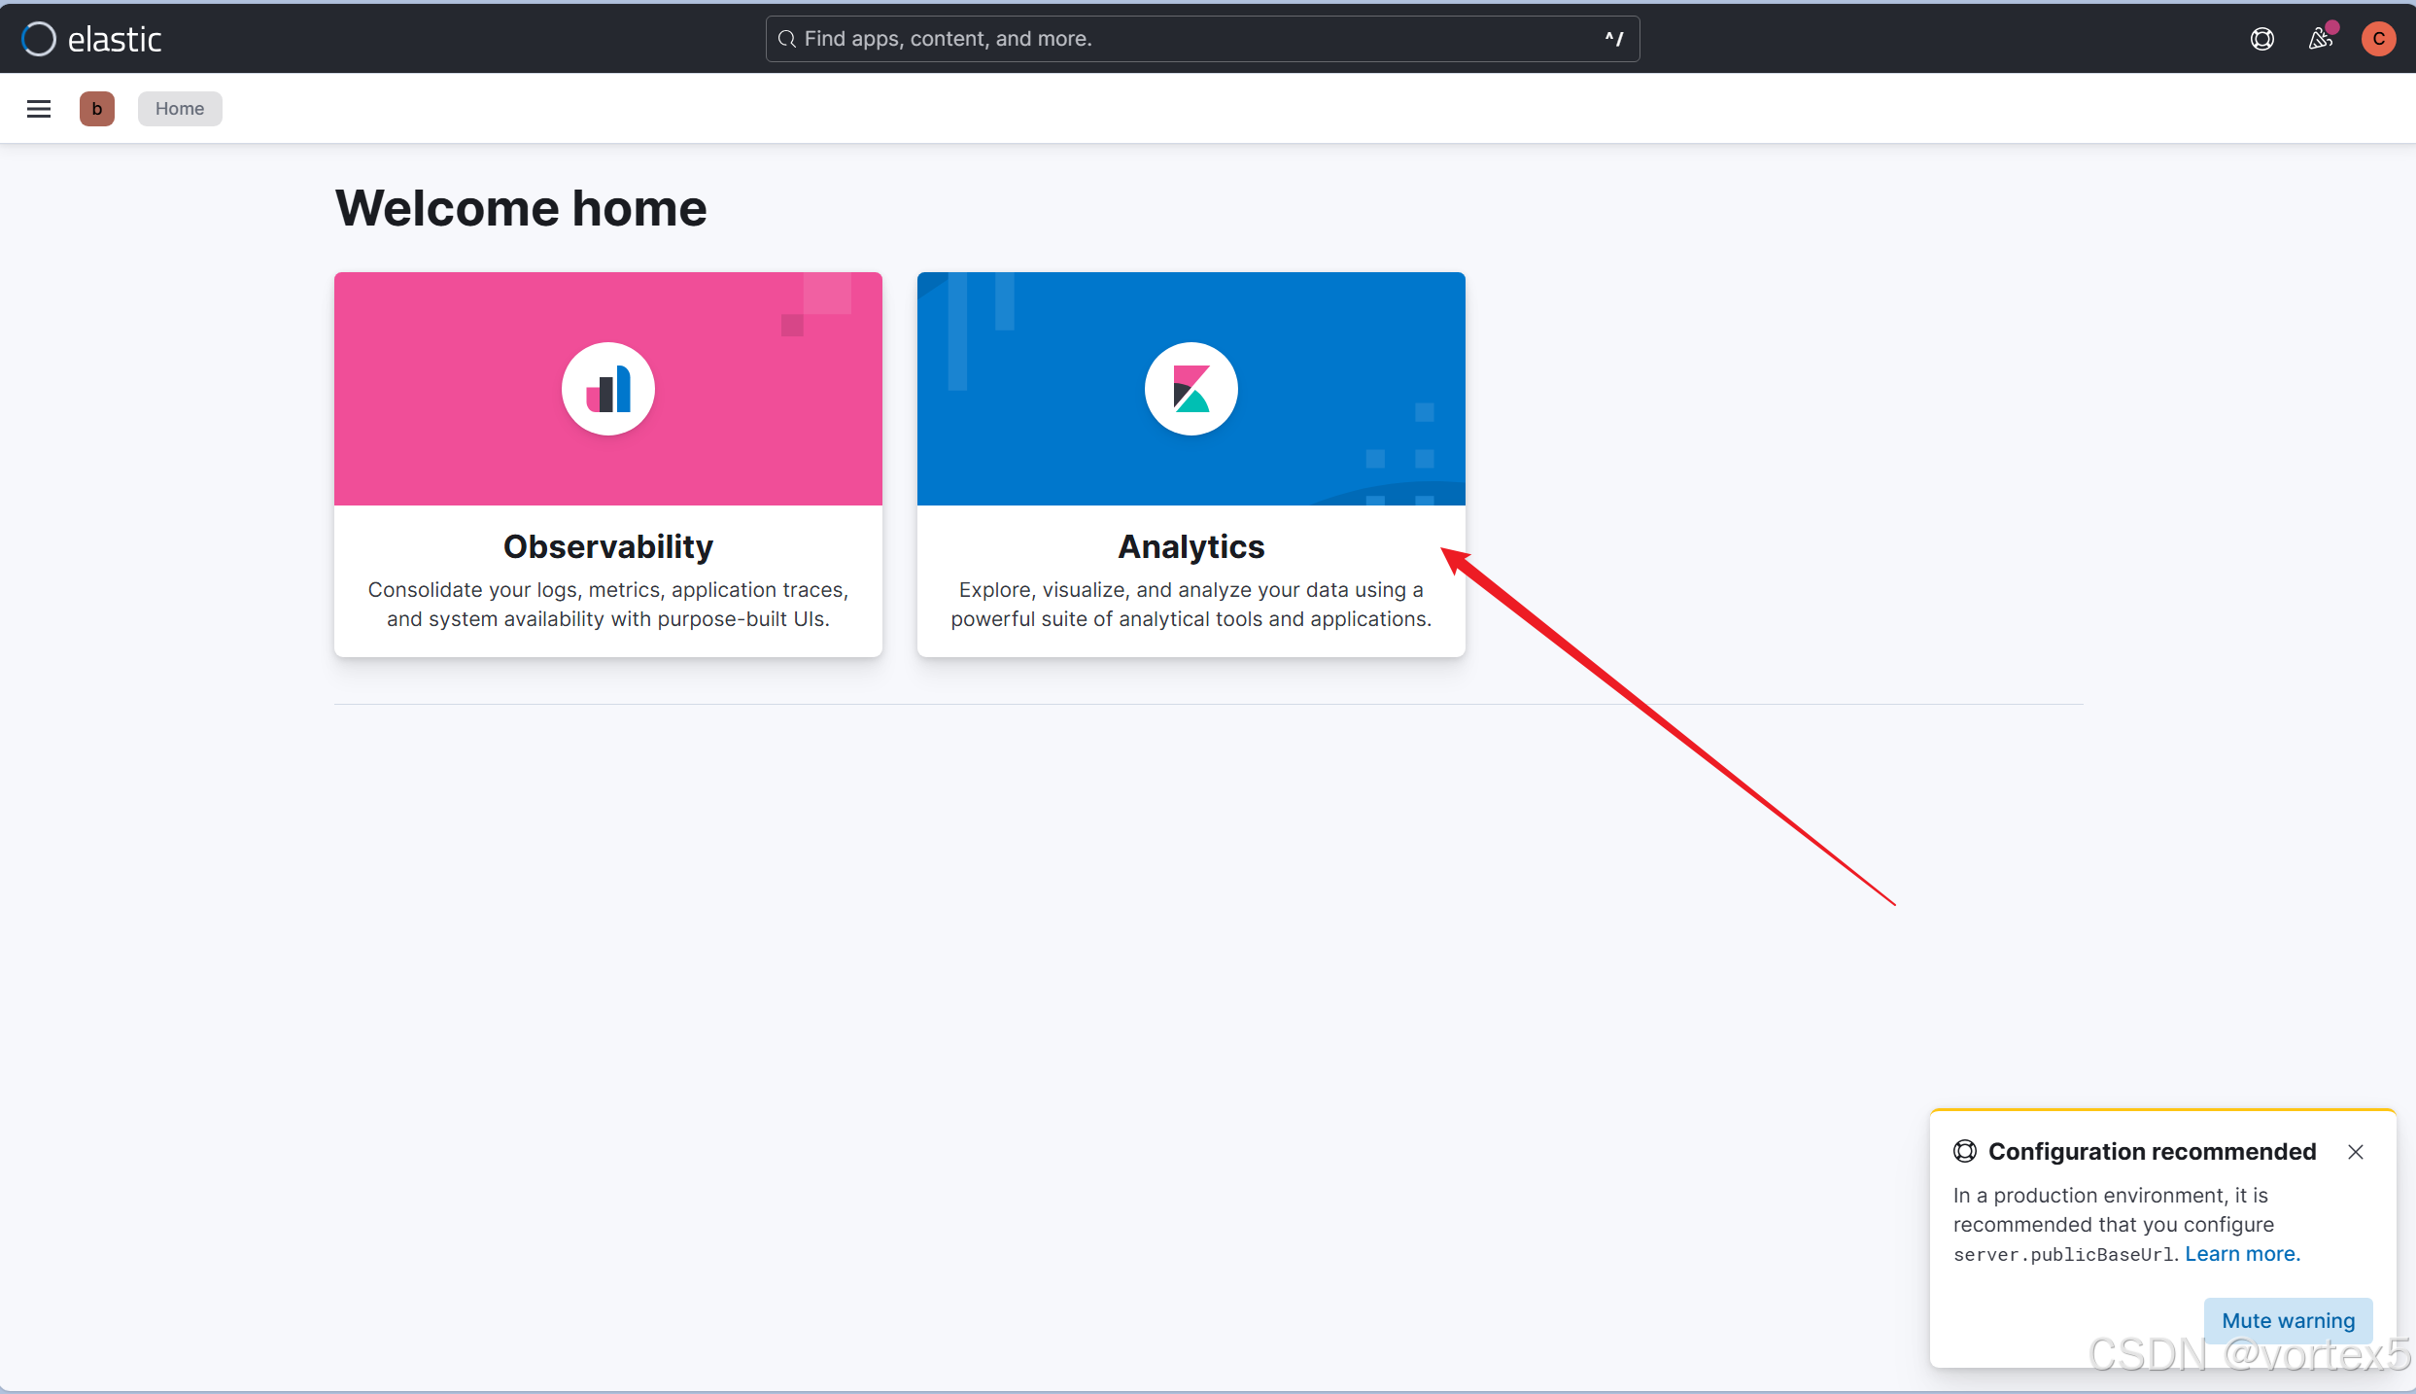This screenshot has width=2416, height=1394.
Task: Open the newsfeed notifications icon
Action: click(2321, 39)
